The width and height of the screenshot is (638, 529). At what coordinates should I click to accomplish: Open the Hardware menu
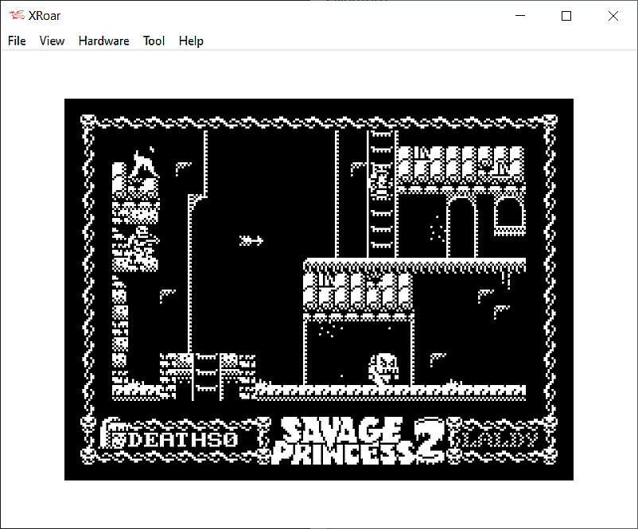(x=103, y=41)
